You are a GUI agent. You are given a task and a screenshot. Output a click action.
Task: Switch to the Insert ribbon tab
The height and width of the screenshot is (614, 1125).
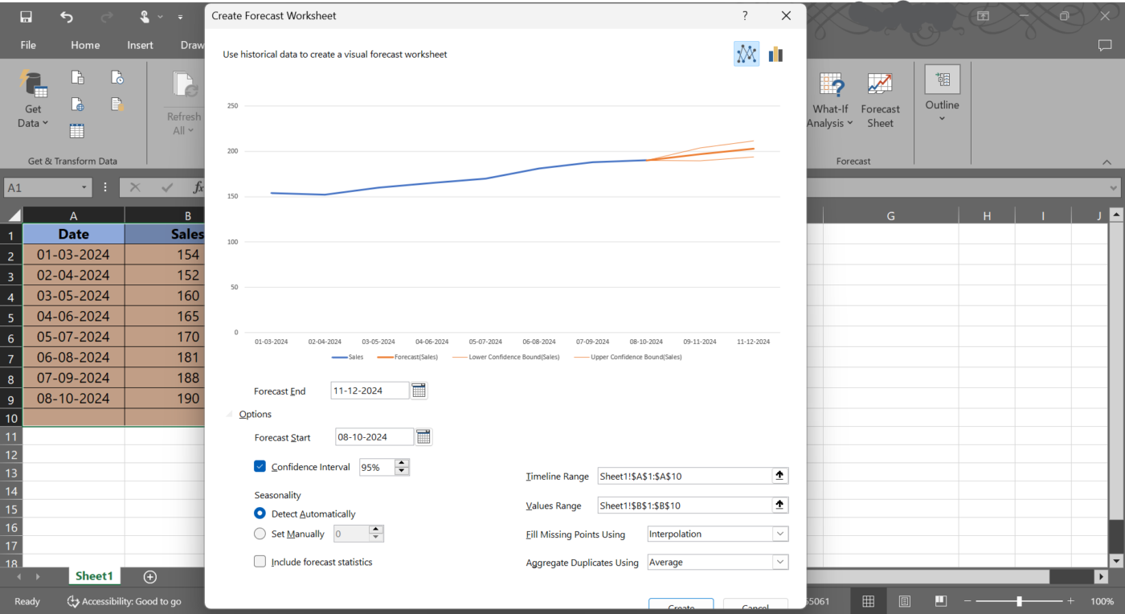140,45
